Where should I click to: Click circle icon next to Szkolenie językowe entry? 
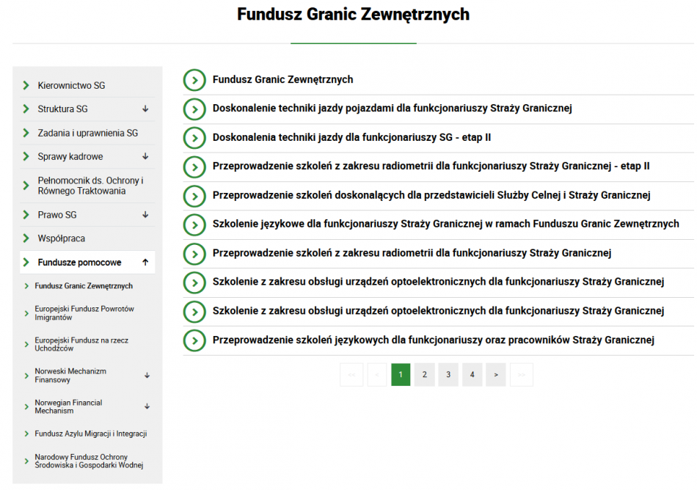tap(194, 224)
